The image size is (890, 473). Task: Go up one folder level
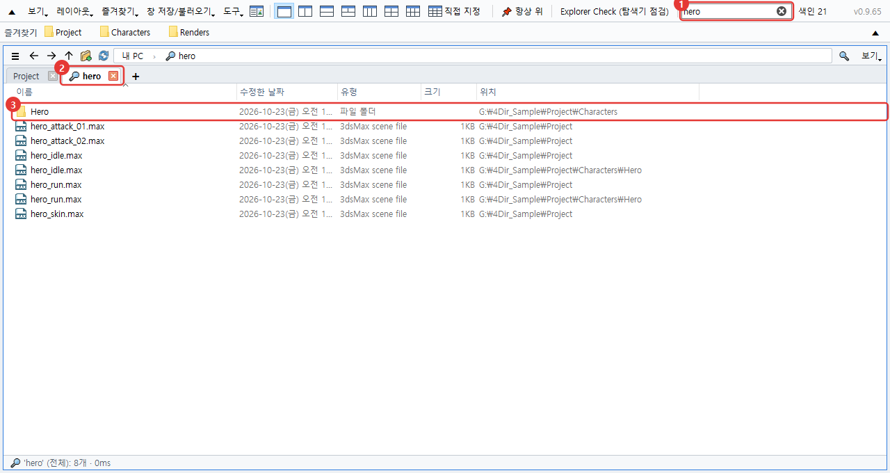point(68,56)
